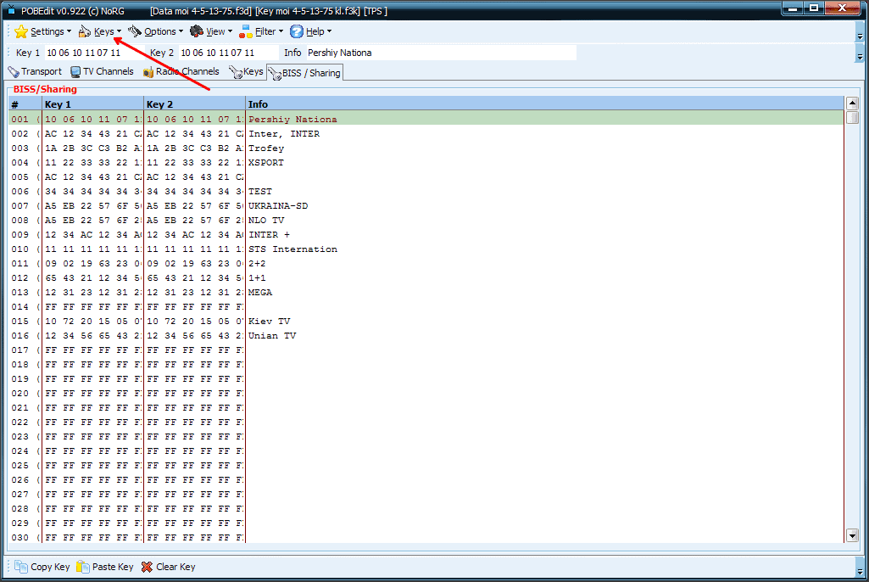The height and width of the screenshot is (582, 869).
Task: Select the NLO TV row
Action: click(x=426, y=221)
